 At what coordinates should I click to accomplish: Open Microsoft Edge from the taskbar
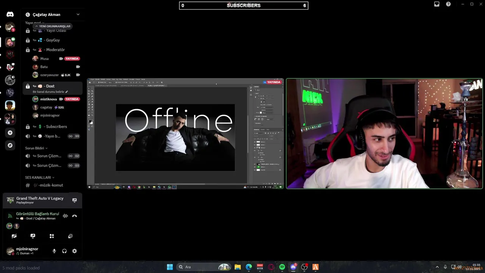coord(249,267)
